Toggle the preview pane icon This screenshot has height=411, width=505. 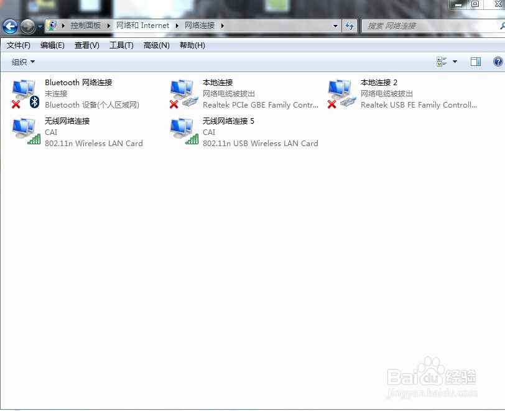pyautogui.click(x=475, y=62)
